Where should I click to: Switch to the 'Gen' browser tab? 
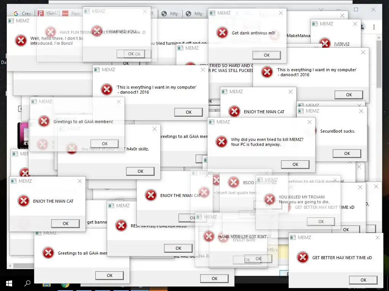[x=47, y=13]
